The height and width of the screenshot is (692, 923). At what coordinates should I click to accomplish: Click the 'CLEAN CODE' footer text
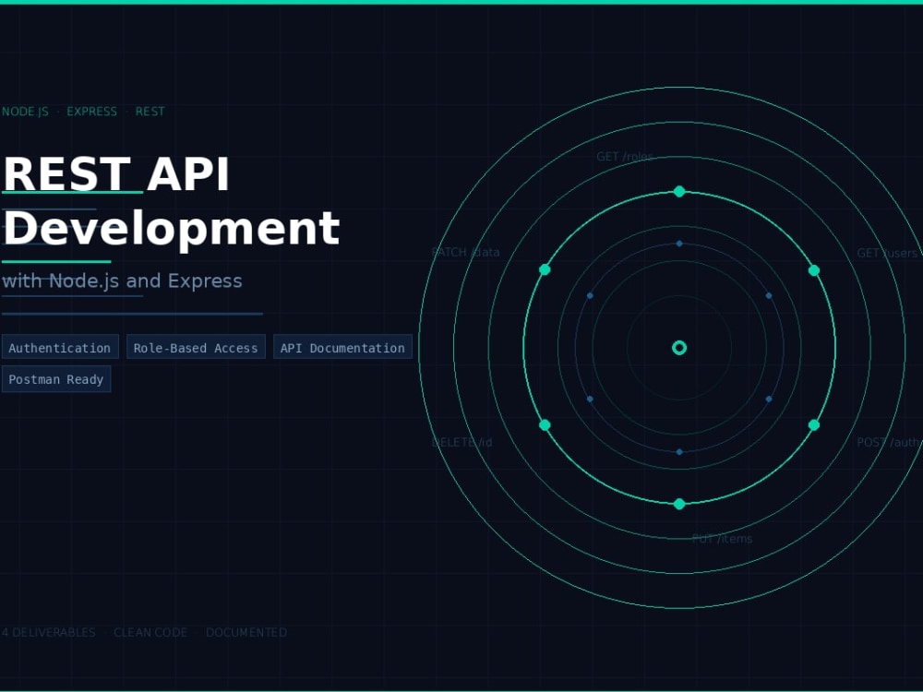tap(150, 633)
